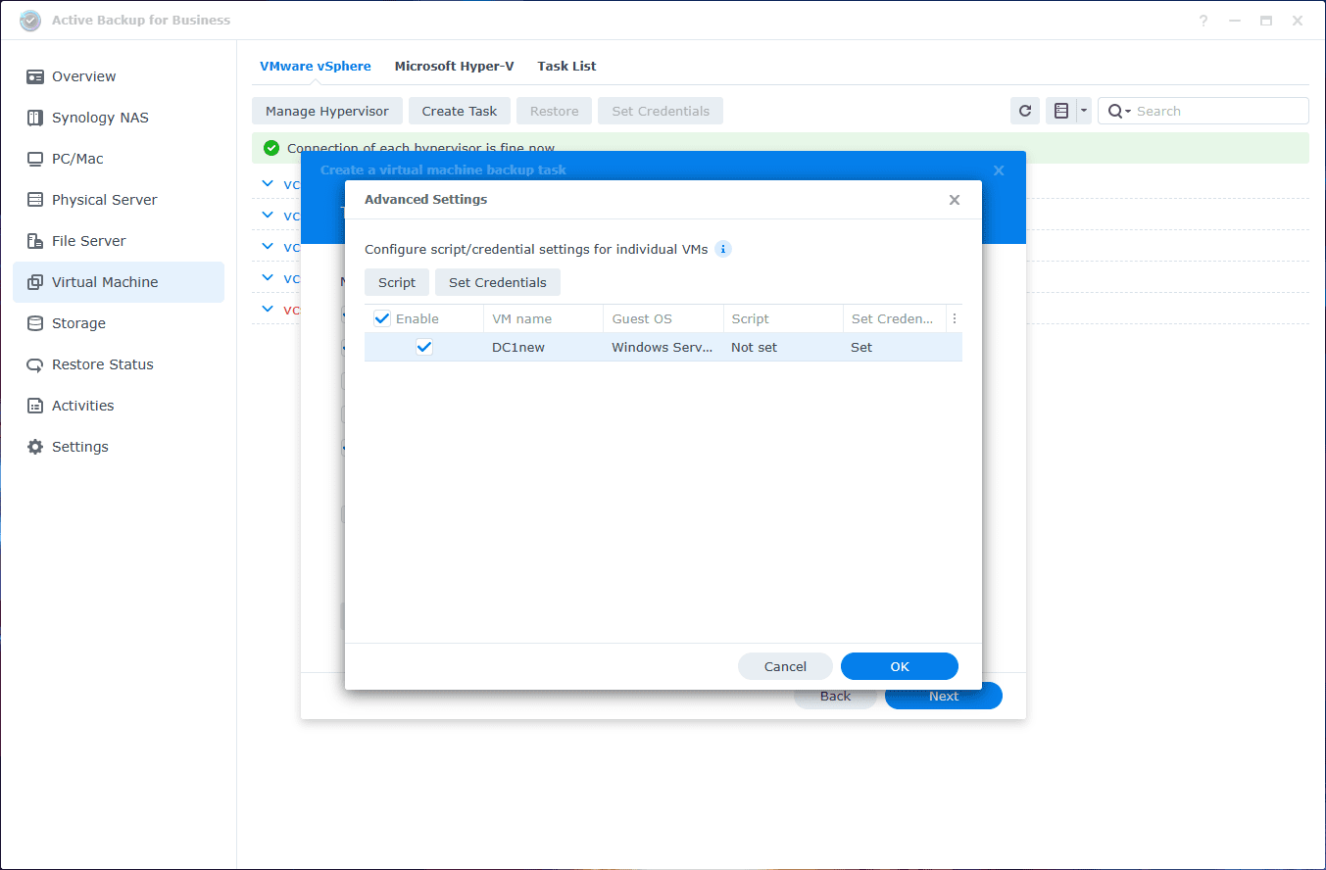
Task: Cancel the Advanced Settings dialog
Action: (x=785, y=666)
